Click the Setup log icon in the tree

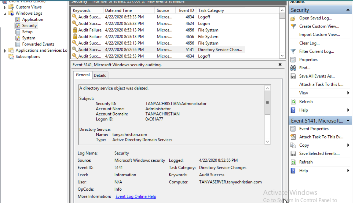coord(18,32)
